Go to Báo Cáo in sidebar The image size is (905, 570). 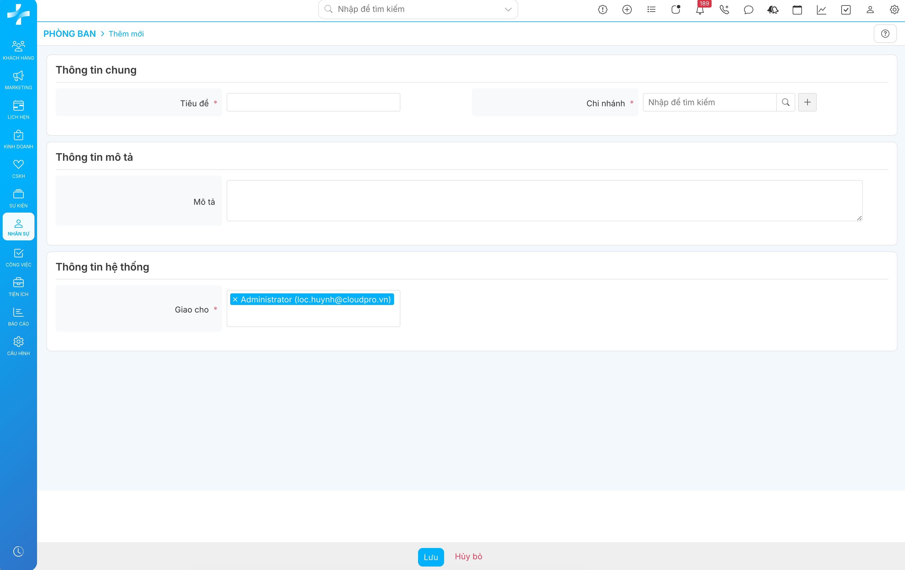click(19, 316)
